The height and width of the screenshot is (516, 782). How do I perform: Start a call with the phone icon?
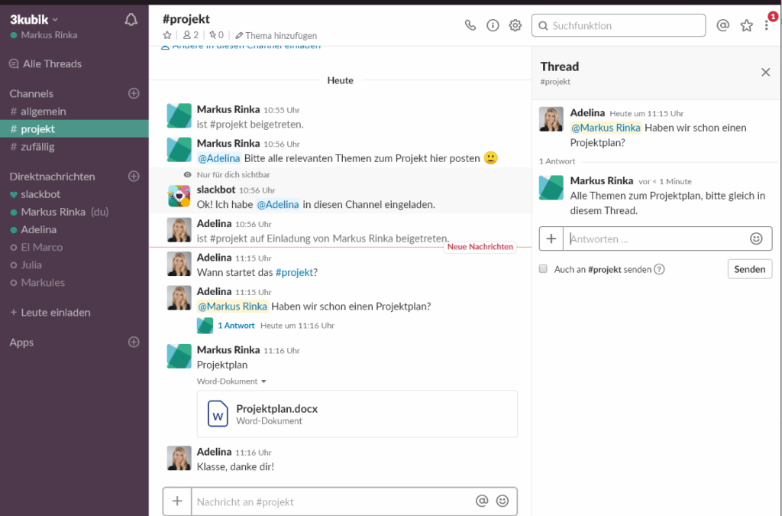[470, 25]
